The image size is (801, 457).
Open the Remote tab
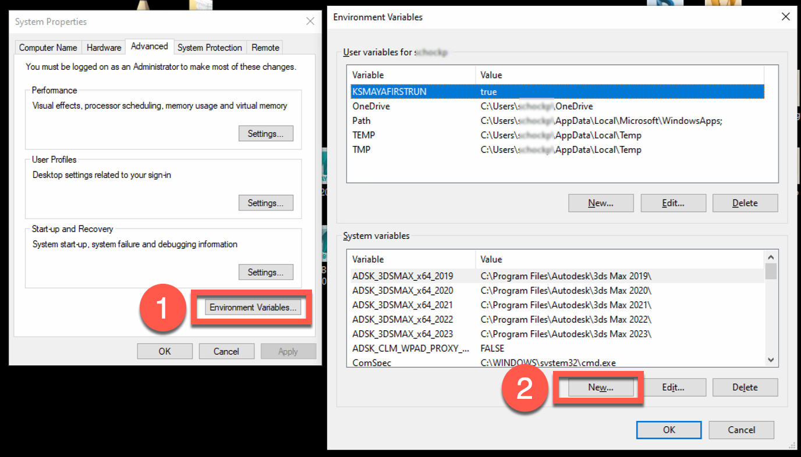tap(265, 47)
